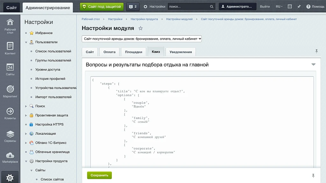This screenshot has height=183, width=326.
Task: Click the Избранное star icon in tree
Action: click(32, 33)
